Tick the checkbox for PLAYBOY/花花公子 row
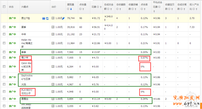 click(4, 92)
